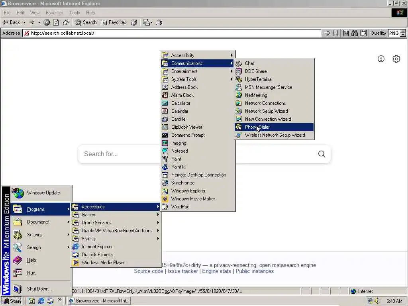Open DDE Share

click(x=274, y=71)
